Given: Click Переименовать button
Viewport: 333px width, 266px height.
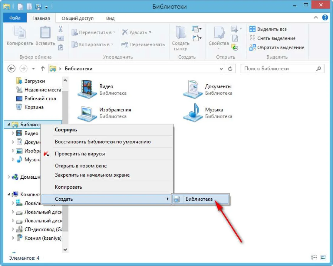Looking at the screenshot, I should click(x=143, y=44).
